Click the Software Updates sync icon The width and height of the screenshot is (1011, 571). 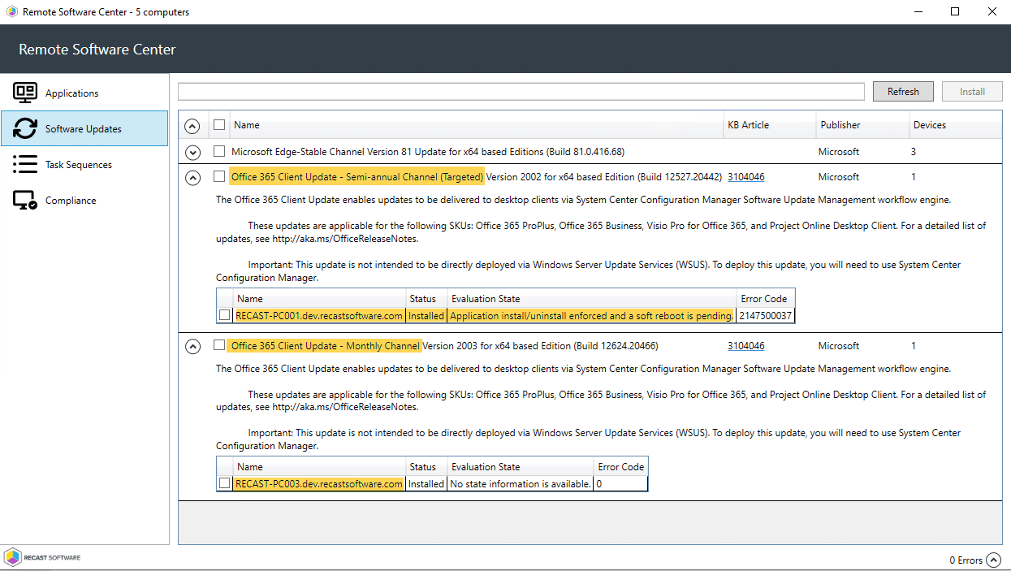click(x=25, y=128)
